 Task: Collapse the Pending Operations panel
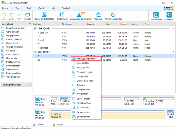(x=30, y=84)
